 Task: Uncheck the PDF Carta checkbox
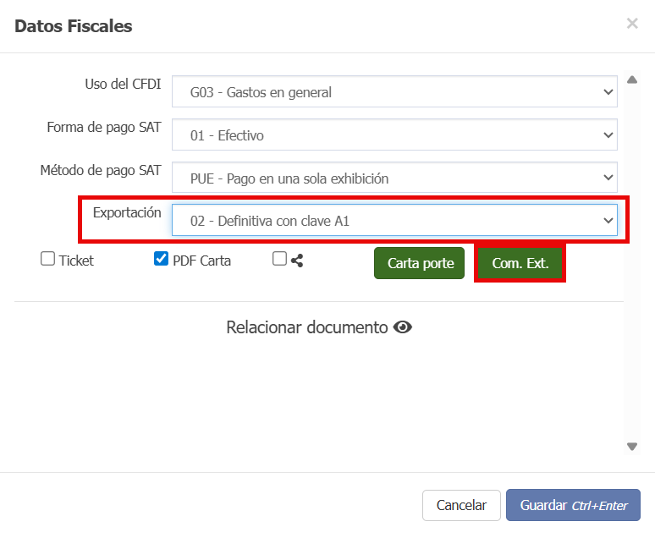coord(161,260)
